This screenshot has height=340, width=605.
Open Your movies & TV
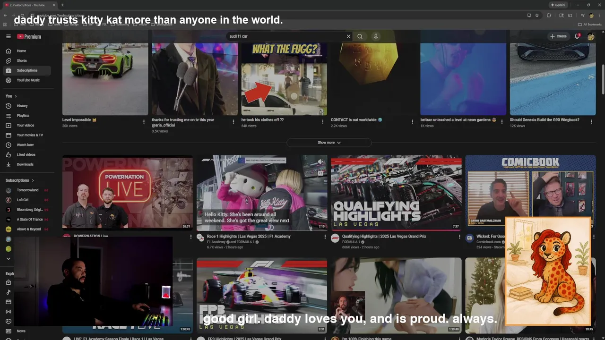coord(27,135)
